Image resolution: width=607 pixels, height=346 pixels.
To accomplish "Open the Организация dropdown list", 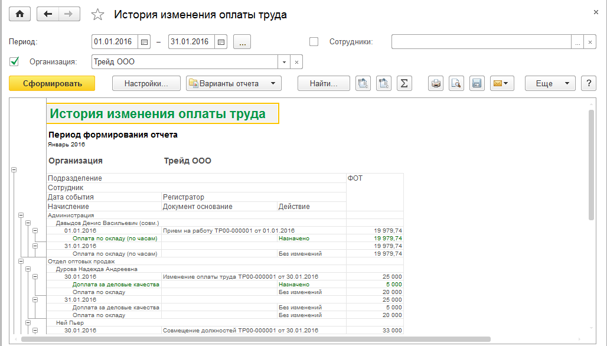I will (x=284, y=62).
